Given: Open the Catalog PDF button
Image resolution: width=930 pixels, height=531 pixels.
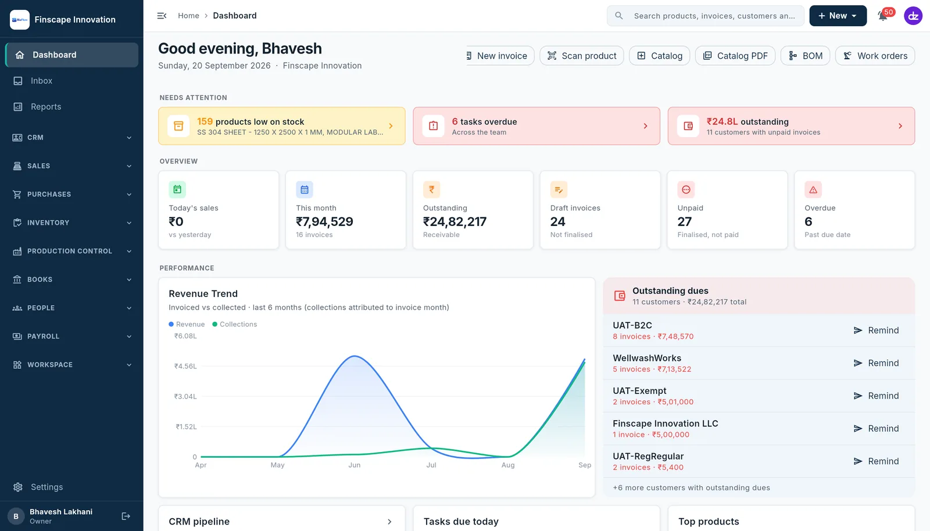Looking at the screenshot, I should point(735,56).
